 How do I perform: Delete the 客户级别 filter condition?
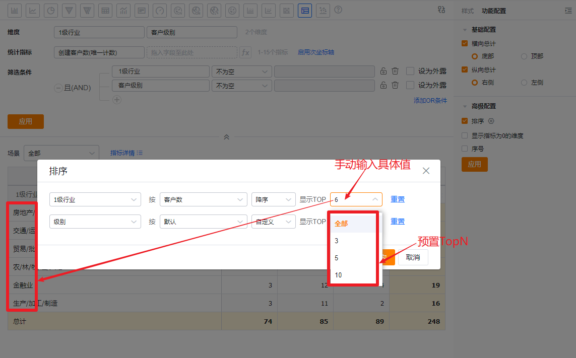point(395,85)
